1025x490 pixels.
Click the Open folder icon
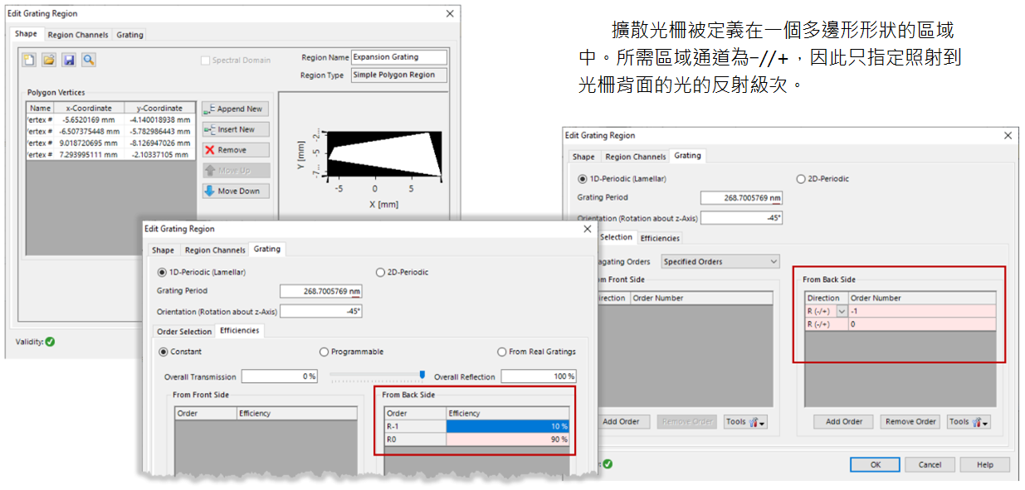point(49,60)
